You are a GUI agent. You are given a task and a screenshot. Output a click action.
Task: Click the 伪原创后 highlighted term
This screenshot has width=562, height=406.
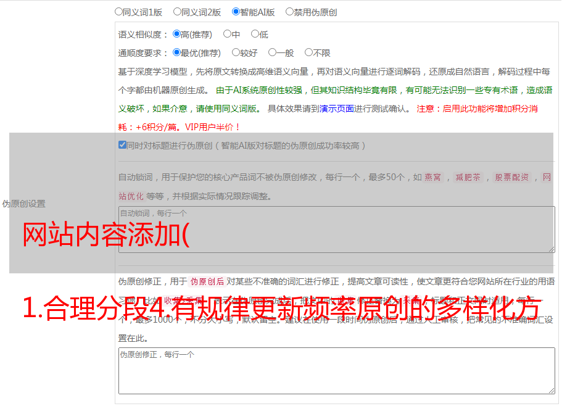(207, 281)
